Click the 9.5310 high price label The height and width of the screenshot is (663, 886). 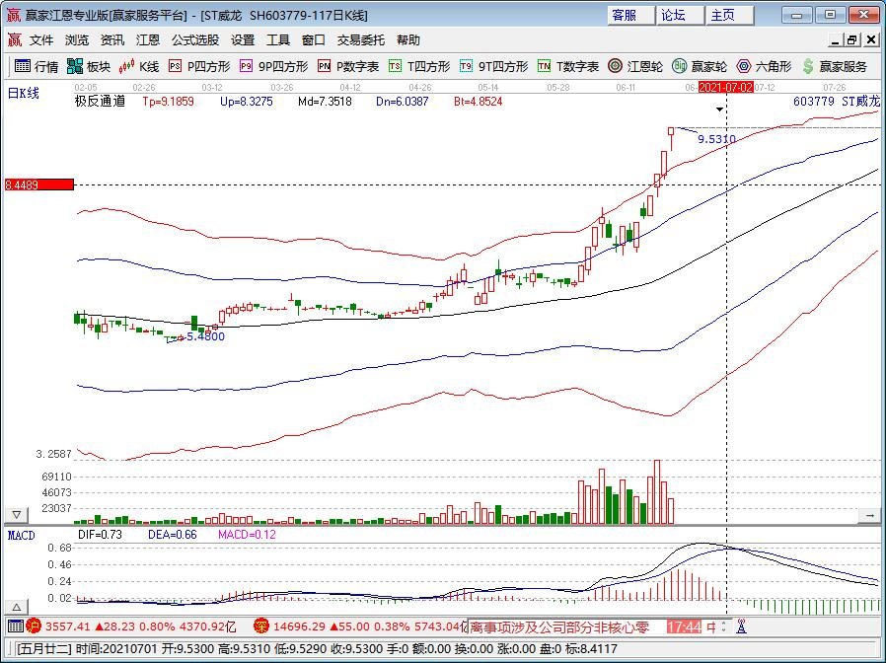pos(716,139)
